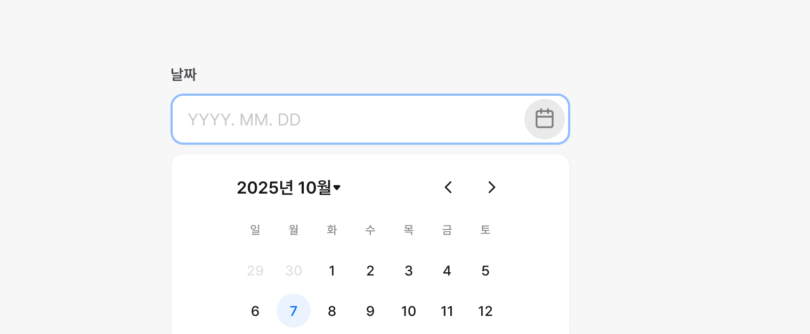Choose October 6 in the calendar

255,311
